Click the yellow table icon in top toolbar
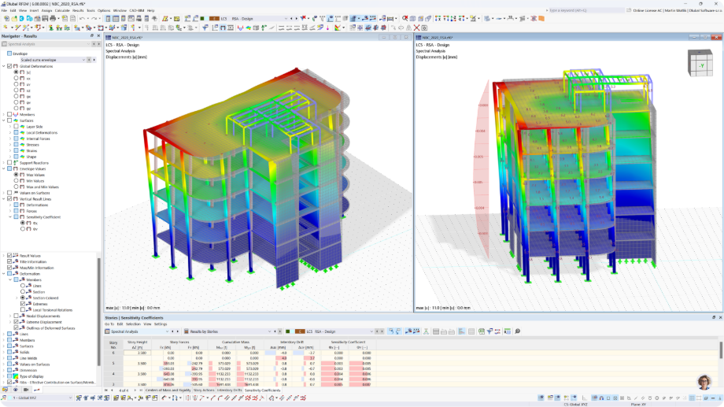 click(x=176, y=18)
